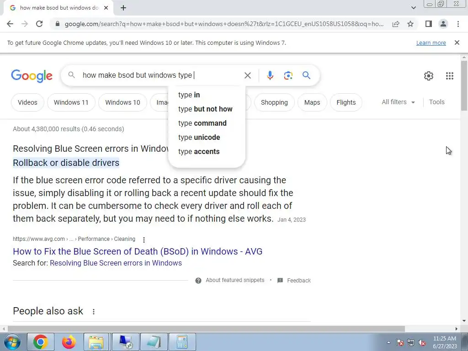The image size is (468, 351).
Task: Open Windows Explorer from taskbar
Action: pos(96,342)
